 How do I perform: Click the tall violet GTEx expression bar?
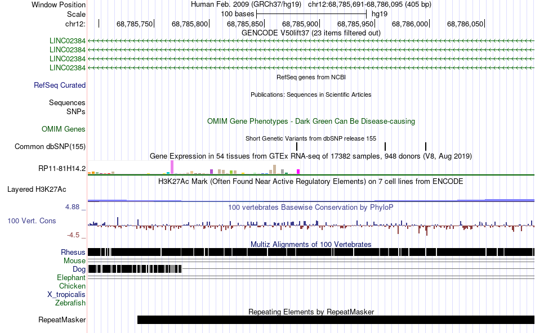(172, 168)
